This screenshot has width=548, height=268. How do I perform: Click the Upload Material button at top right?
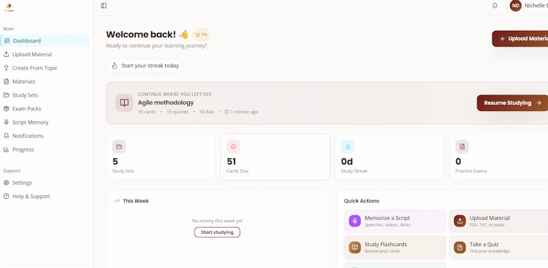[520, 38]
